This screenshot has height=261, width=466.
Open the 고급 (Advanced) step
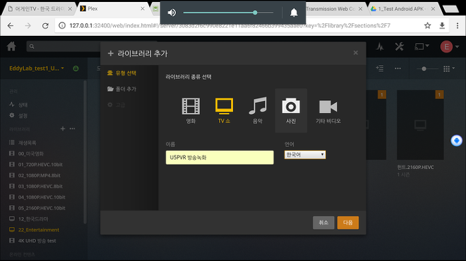tap(116, 105)
